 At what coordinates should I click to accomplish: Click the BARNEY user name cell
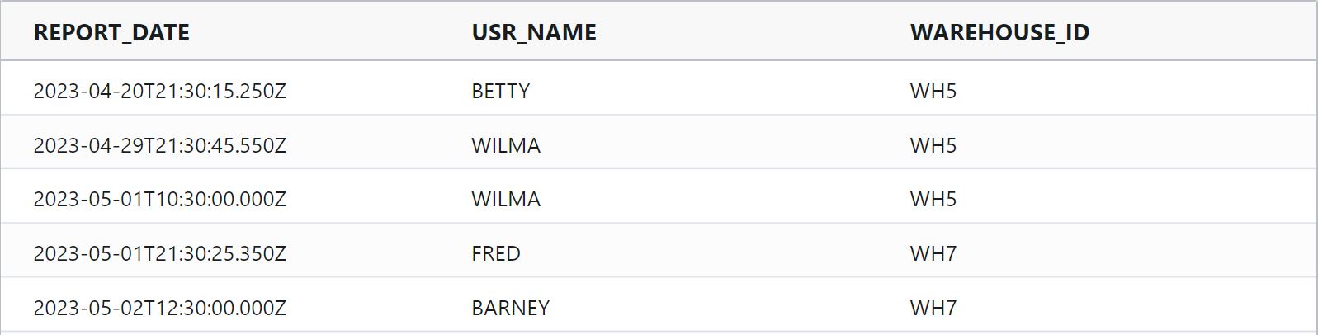point(510,309)
